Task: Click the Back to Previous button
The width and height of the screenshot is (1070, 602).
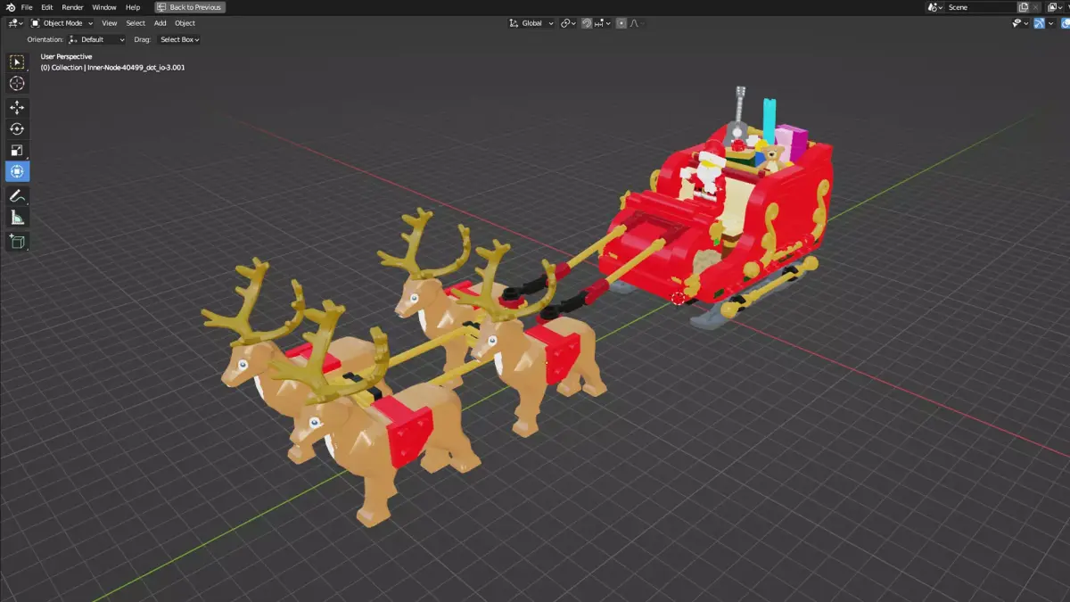Action: click(x=190, y=7)
